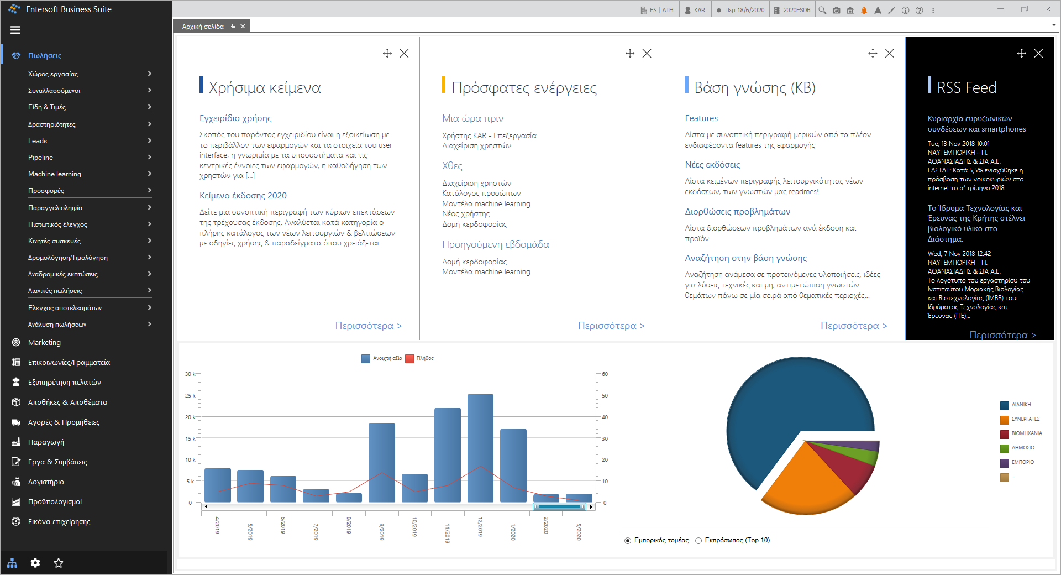Screen dimensions: 1061x575
Task: Close the RSS Feed panel
Action: point(1038,53)
